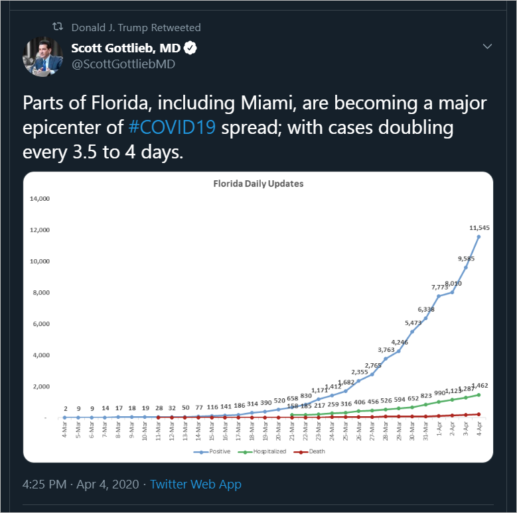This screenshot has width=517, height=513.
Task: Click the Positive legend marker in the chart
Action: (201, 452)
